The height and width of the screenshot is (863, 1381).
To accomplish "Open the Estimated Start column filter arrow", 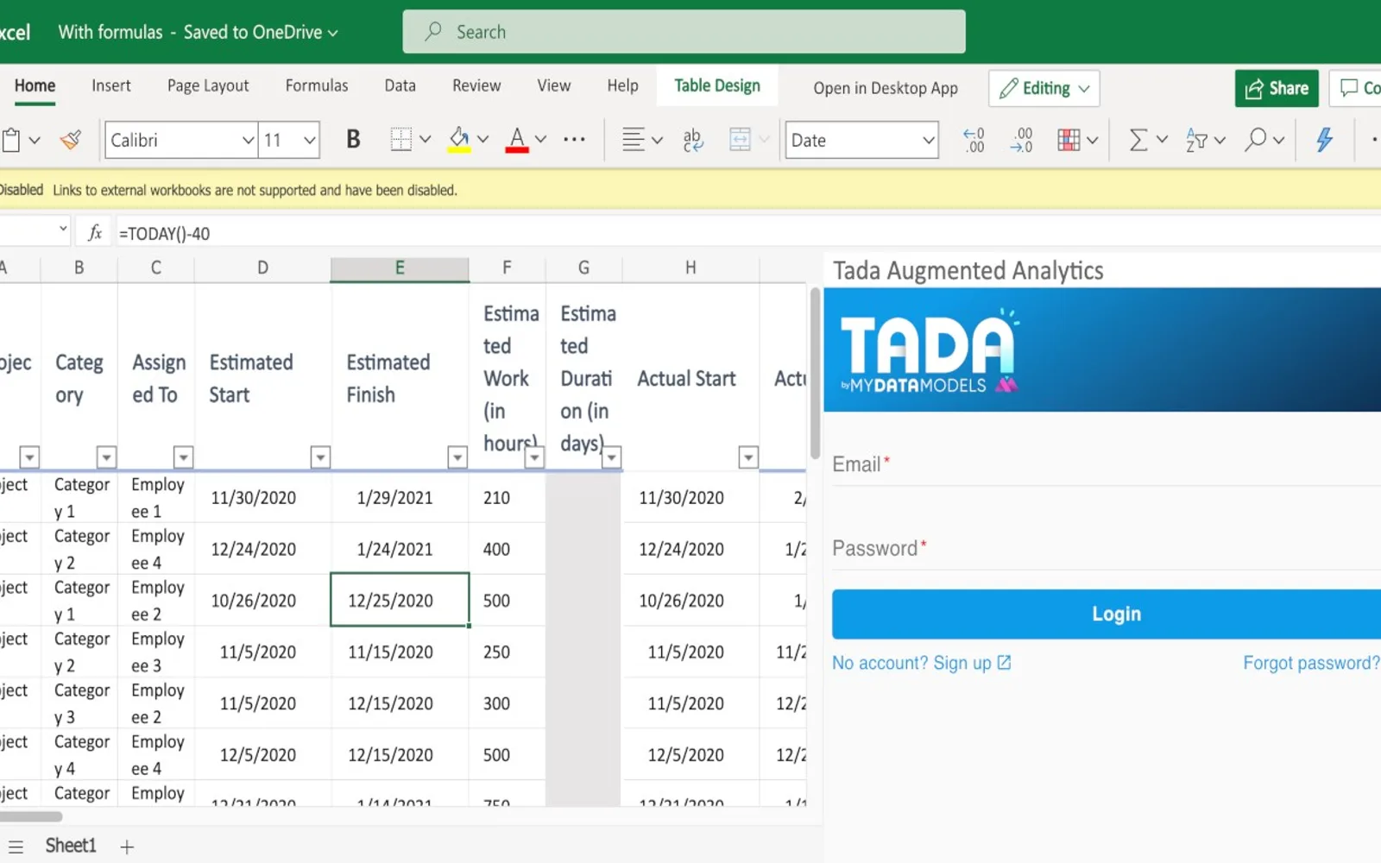I will 320,457.
